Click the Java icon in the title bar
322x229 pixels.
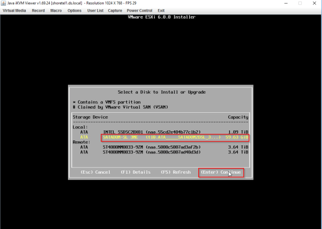pos(4,4)
